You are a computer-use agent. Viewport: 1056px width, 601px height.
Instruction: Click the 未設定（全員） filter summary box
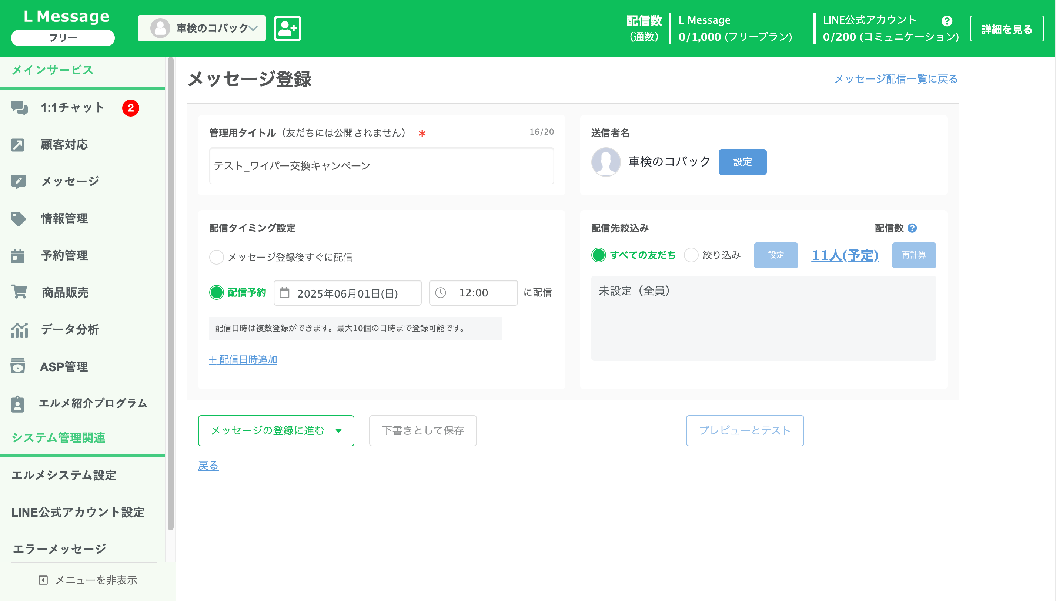(x=763, y=319)
